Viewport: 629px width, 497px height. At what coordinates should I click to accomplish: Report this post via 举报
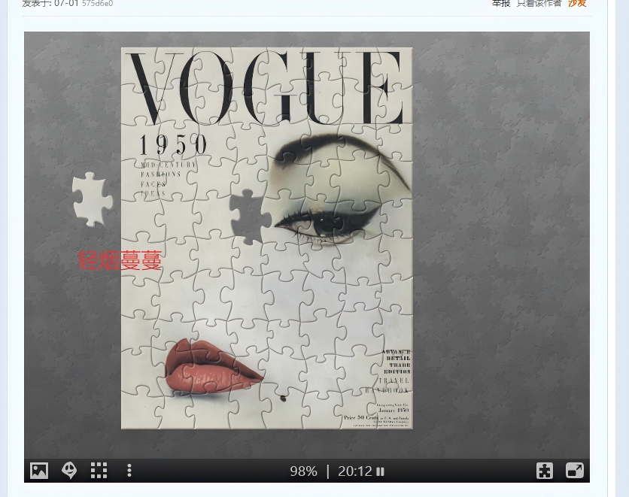[x=501, y=3]
